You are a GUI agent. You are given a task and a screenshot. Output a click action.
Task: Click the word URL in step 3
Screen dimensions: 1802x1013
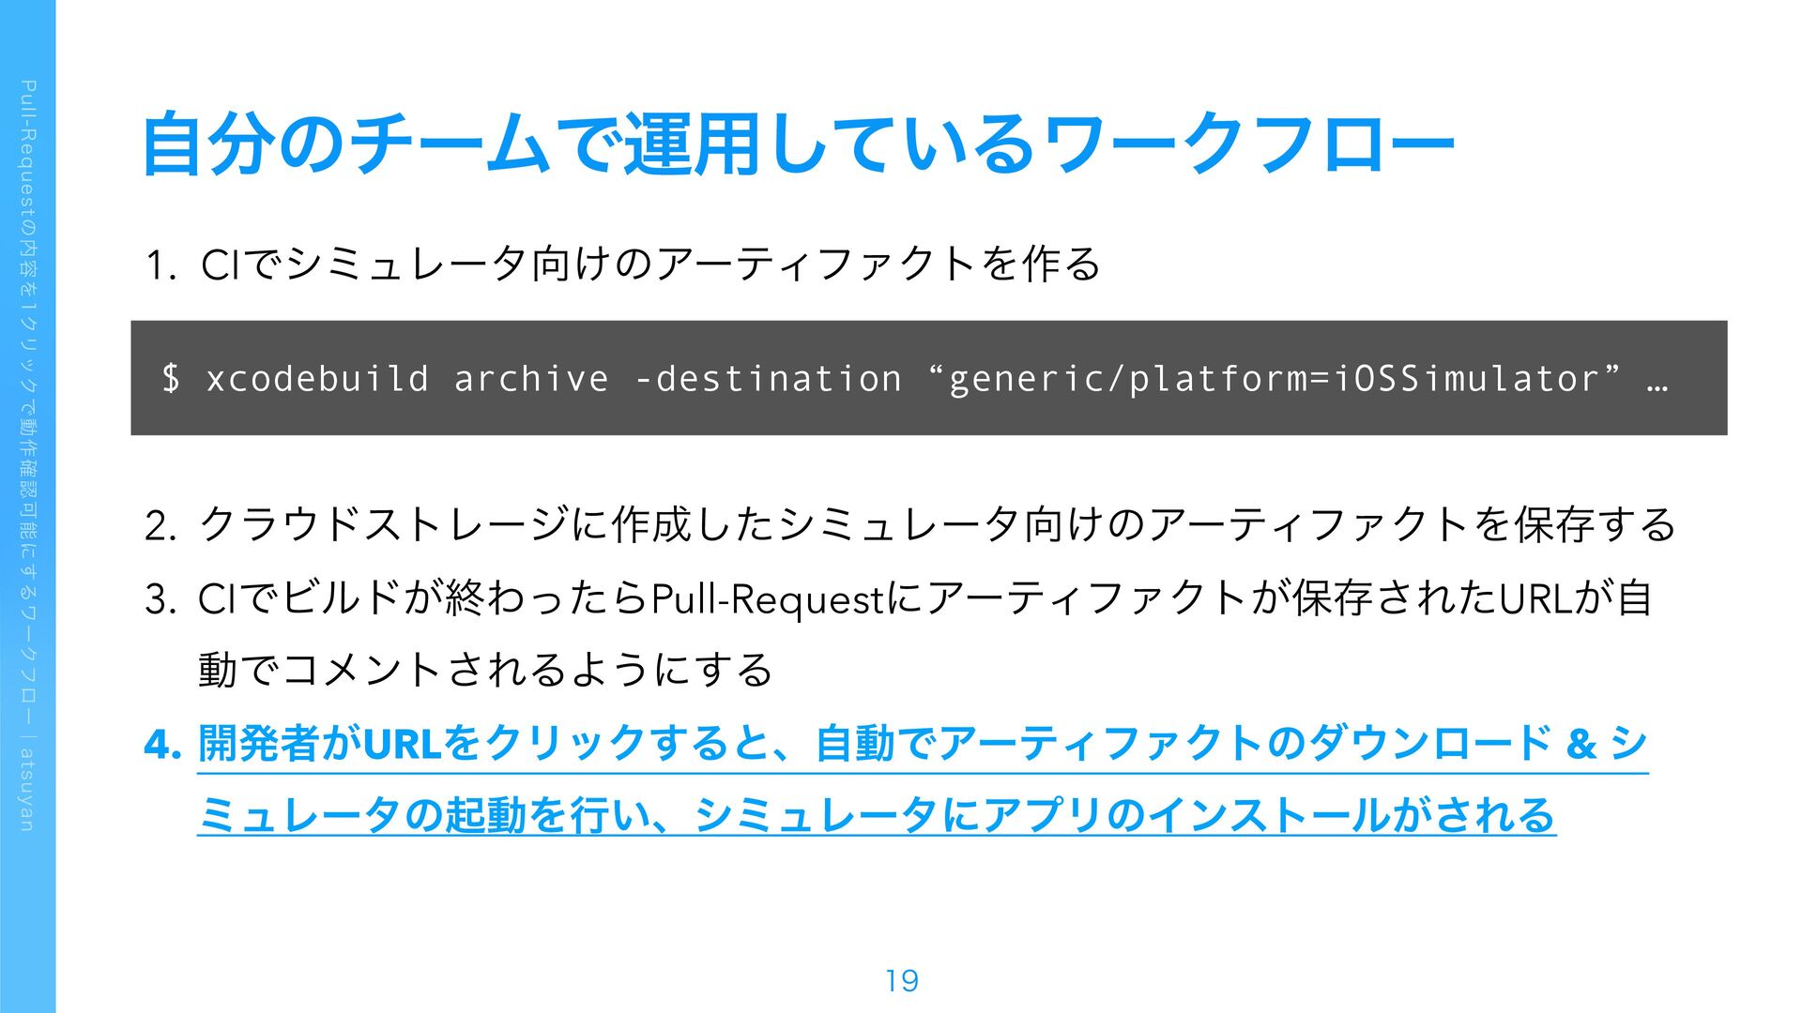pos(1536,598)
